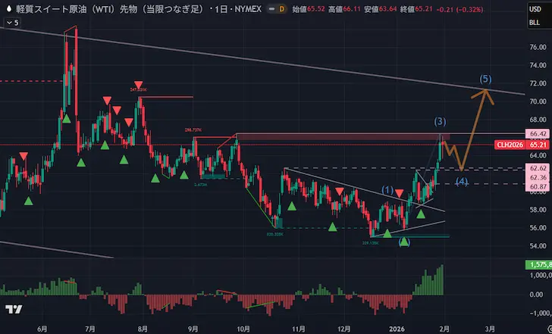Click the red down-triangle marker at the August peak
The image size is (552, 334).
(x=139, y=85)
